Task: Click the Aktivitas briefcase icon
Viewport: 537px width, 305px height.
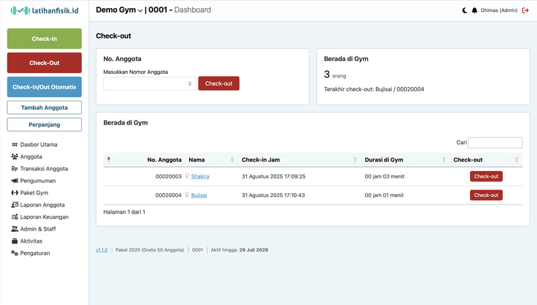Action: tap(15, 241)
